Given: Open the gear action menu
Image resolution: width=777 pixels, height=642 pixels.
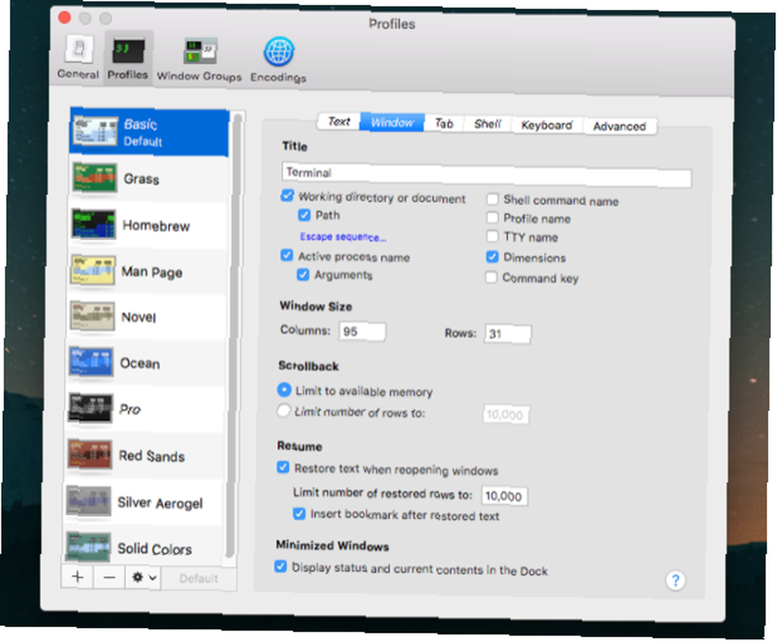Looking at the screenshot, I should (144, 578).
